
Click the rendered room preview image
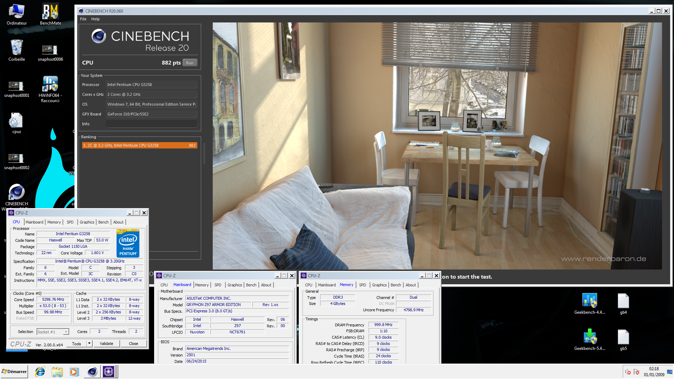click(437, 146)
